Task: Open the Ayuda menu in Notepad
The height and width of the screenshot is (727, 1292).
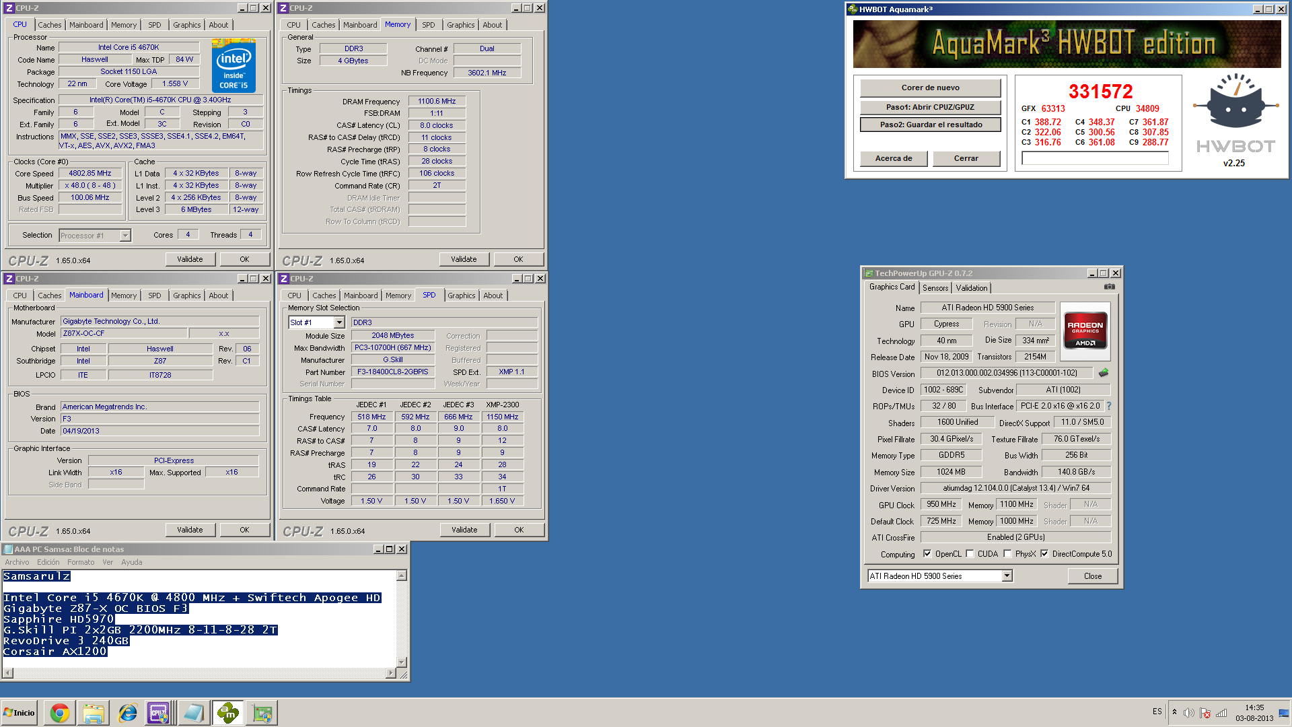Action: tap(131, 562)
